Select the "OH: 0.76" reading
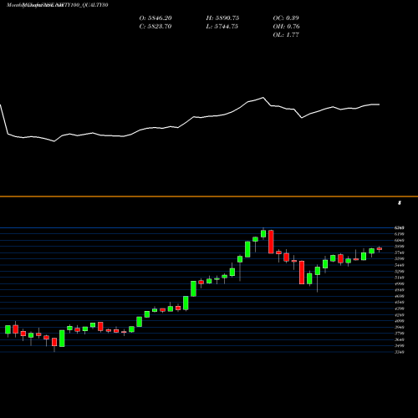This screenshot has width=418, height=418. coord(286,27)
